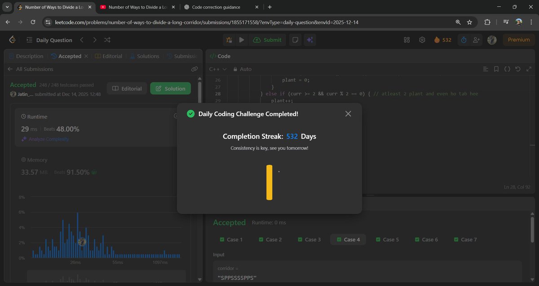Select test Case 2
Screen dimensions: 539x286
270,239
